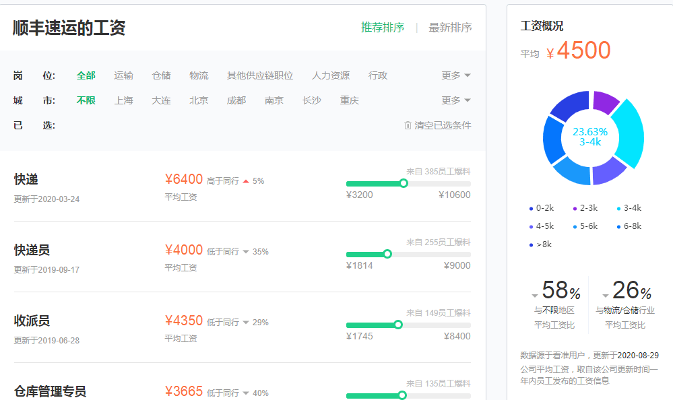Screen dimensions: 673x400
Task: Filter city by 成都
Action: (x=236, y=100)
